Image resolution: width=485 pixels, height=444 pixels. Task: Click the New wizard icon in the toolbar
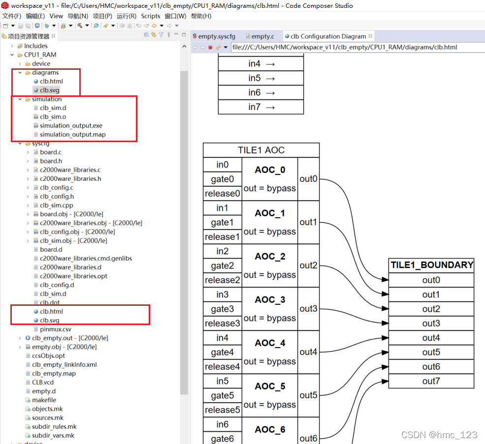[x=6, y=25]
